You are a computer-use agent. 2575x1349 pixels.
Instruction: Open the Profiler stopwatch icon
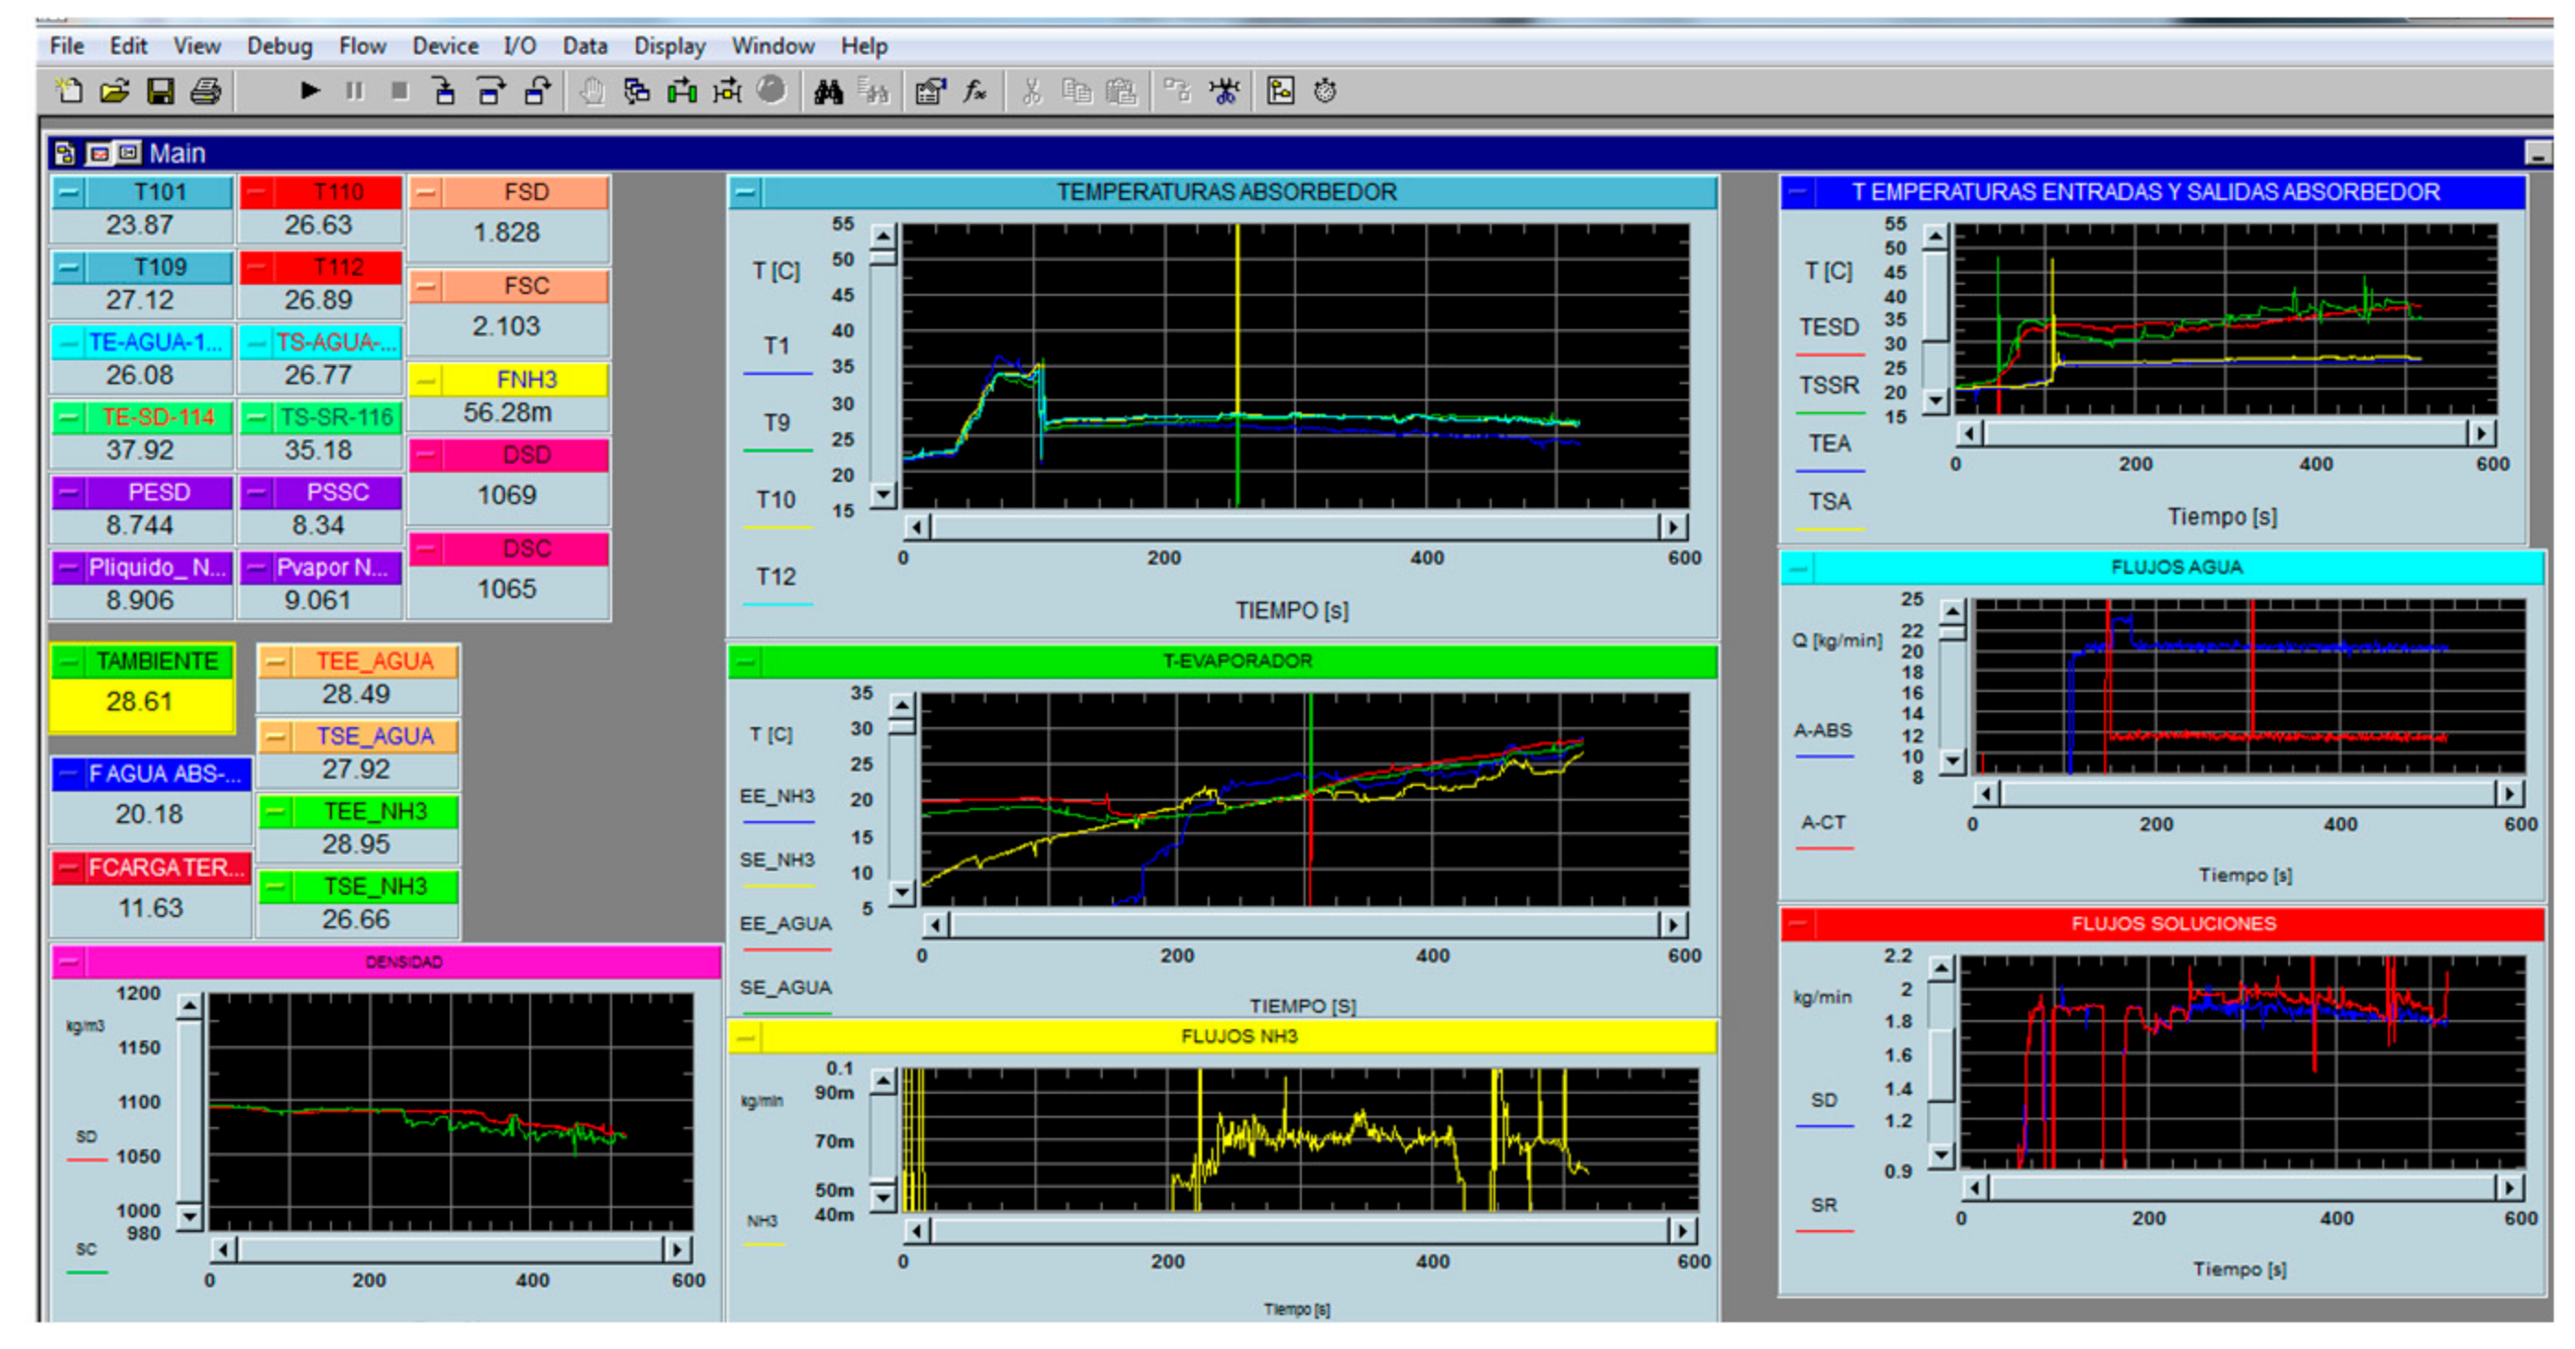point(1326,91)
